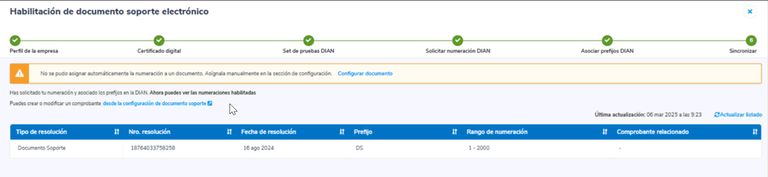768x177 pixels.
Task: Click the orange warning triangle icon
Action: coord(19,73)
